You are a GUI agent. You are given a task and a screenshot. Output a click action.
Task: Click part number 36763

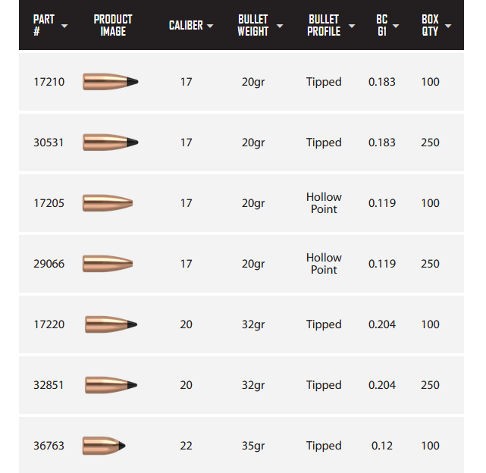click(49, 446)
